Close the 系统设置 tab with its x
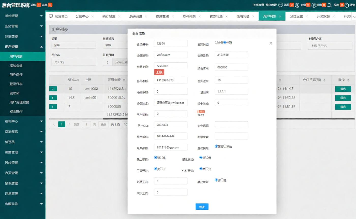This screenshot has height=219, width=356. click(x=146, y=16)
